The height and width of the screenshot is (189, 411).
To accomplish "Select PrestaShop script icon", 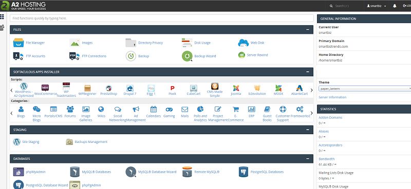I will pyautogui.click(x=109, y=88).
